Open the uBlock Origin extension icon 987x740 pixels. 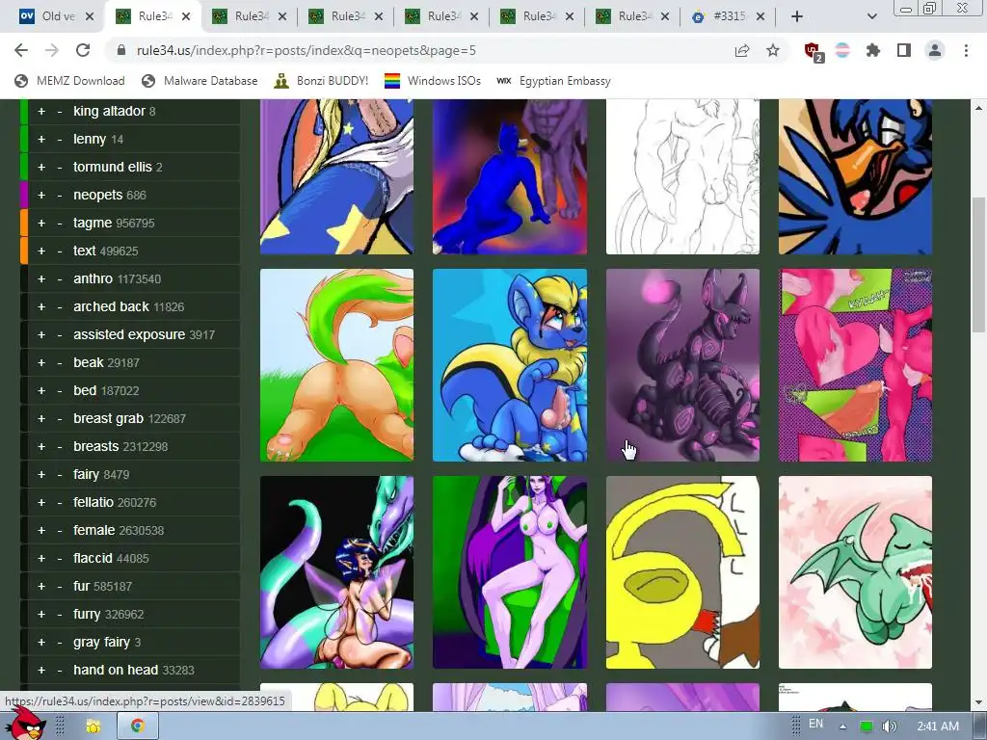tap(813, 51)
